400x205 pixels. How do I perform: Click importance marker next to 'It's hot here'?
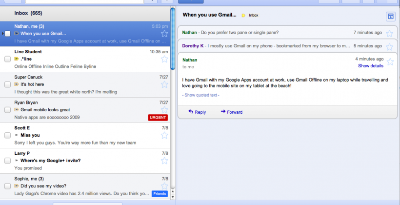17,84
